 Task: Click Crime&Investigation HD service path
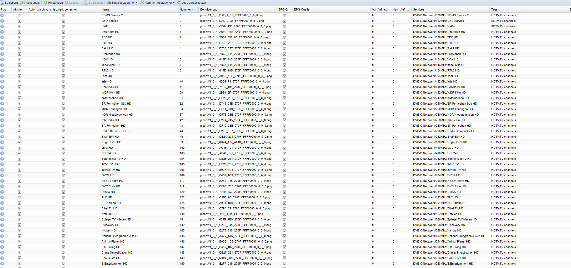coord(445,252)
